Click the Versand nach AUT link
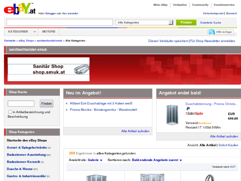The width and height of the screenshot is (241, 181). [233, 167]
